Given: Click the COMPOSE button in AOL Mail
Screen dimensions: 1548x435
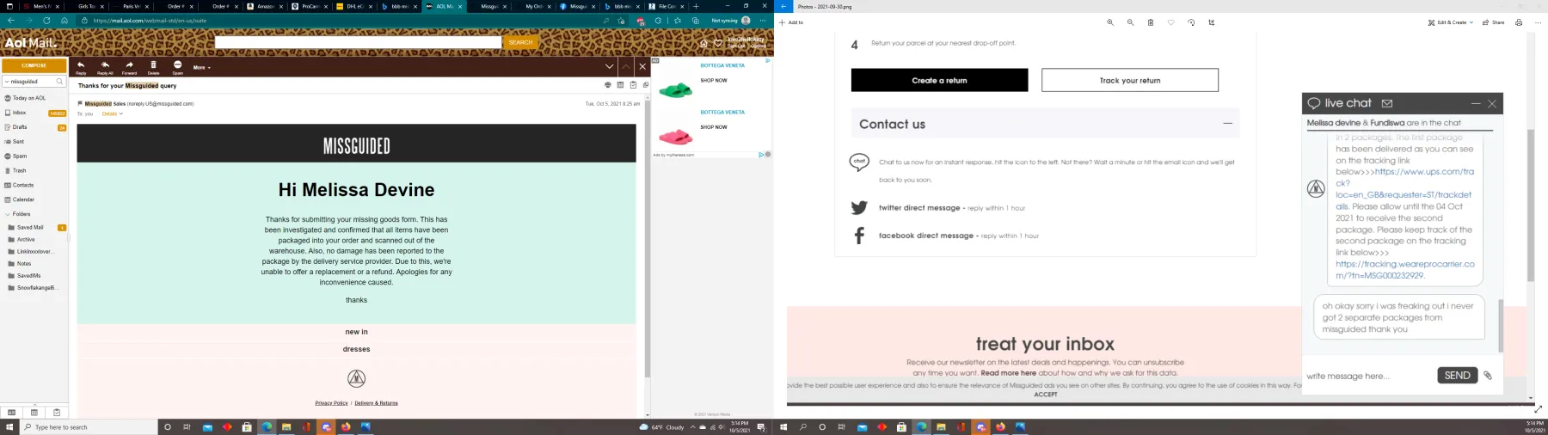Looking at the screenshot, I should point(34,65).
